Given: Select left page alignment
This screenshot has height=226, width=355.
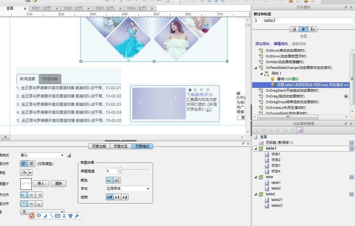Looking at the screenshot, I should 24,163.
